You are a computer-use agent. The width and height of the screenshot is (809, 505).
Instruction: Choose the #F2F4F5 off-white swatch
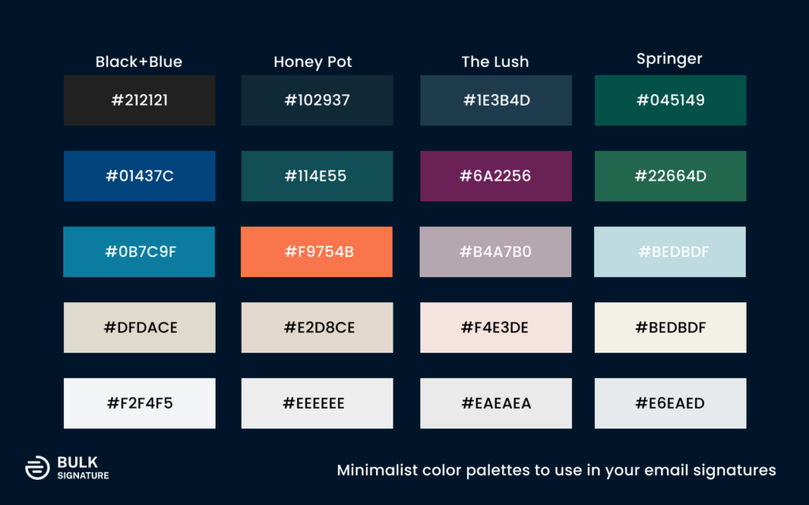(140, 403)
